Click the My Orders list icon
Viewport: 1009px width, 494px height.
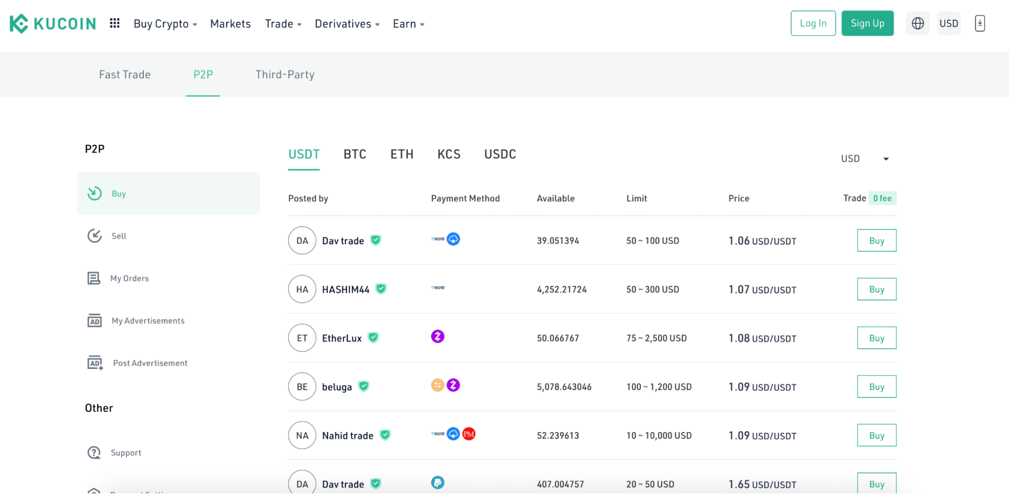(x=94, y=278)
